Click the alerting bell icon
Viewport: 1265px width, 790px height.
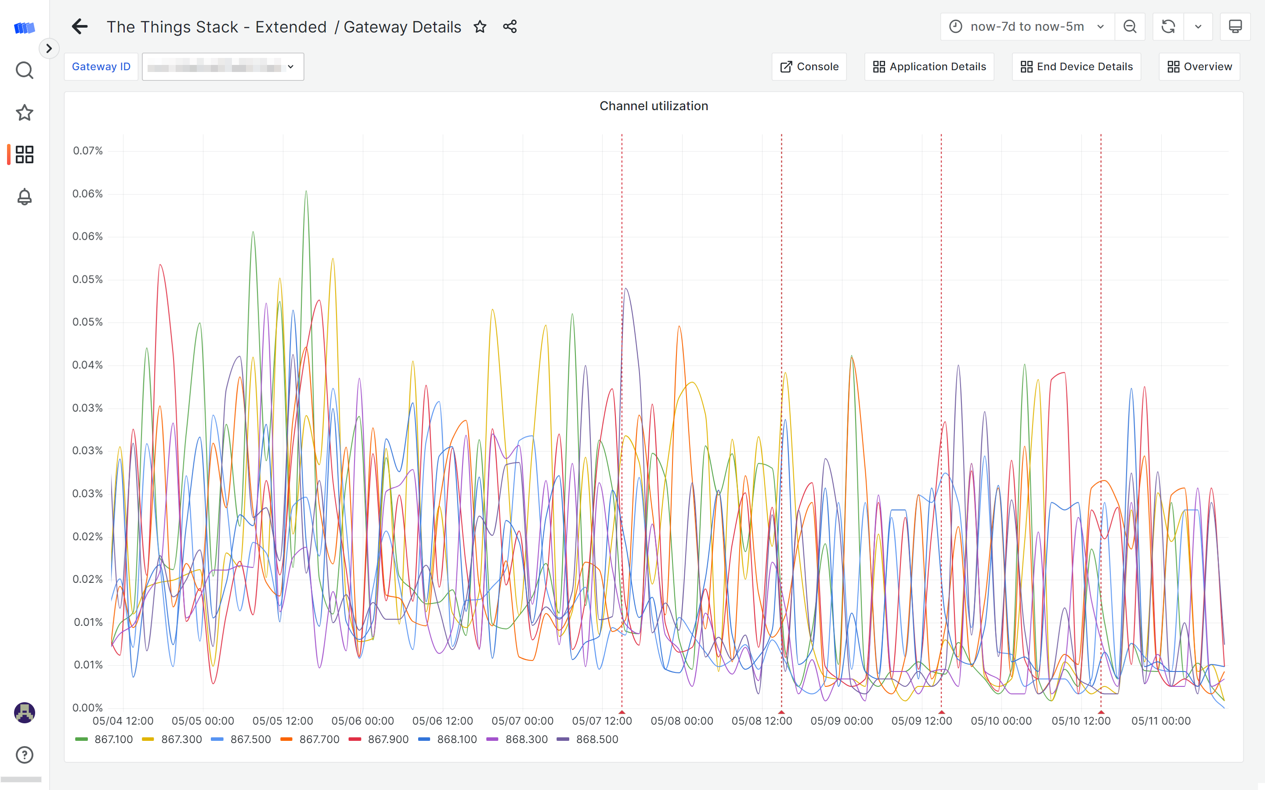(x=25, y=197)
